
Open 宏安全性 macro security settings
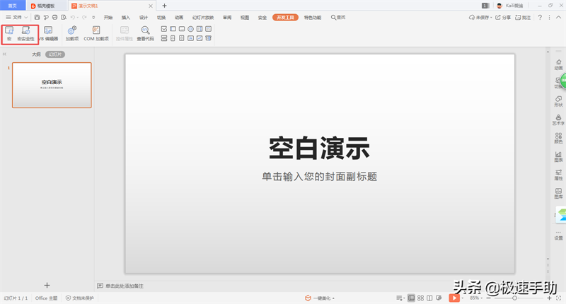tap(25, 33)
